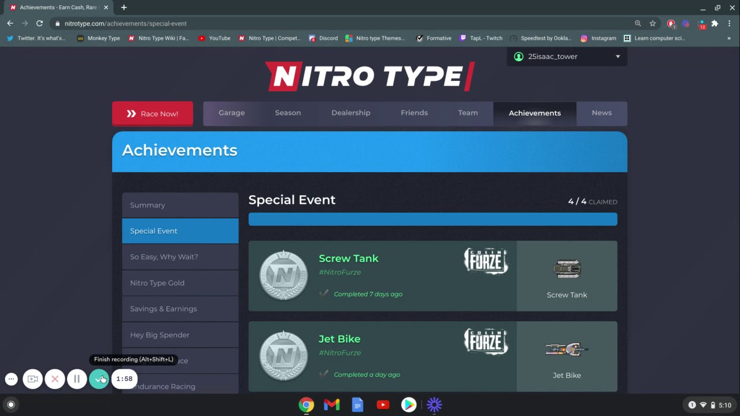Click the address bar URL
The width and height of the screenshot is (740, 416).
coord(125,24)
